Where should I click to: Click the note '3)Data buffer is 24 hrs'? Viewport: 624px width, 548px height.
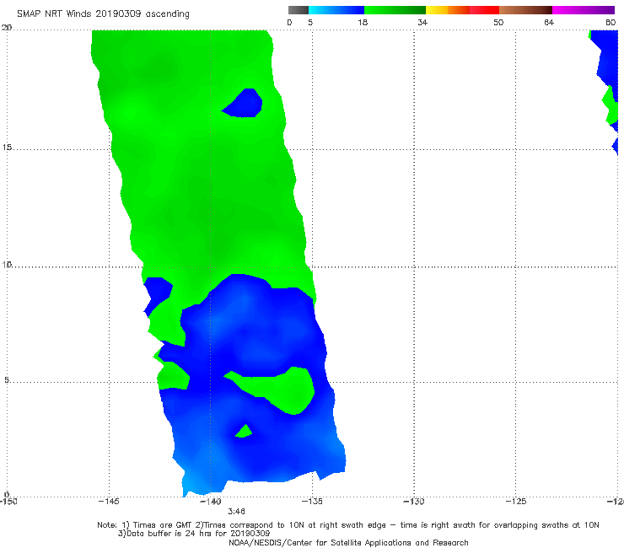pos(194,534)
